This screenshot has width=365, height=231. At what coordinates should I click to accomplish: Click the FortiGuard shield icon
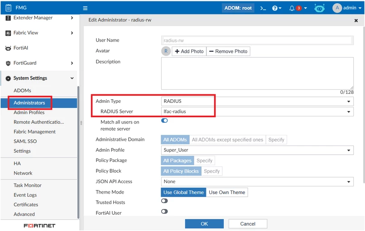click(8, 63)
